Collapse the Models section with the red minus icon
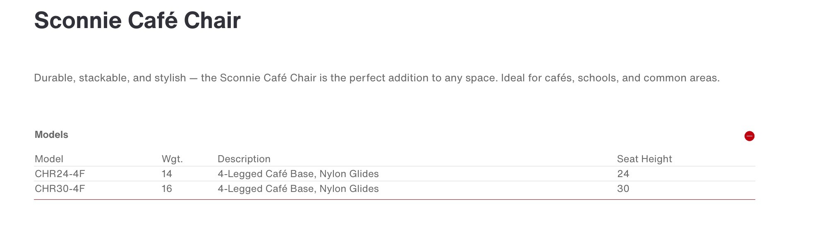Image resolution: width=819 pixels, height=232 pixels. [x=749, y=136]
